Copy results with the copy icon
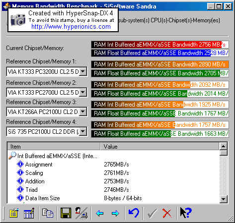The height and width of the screenshot is (223, 235). 48,213
